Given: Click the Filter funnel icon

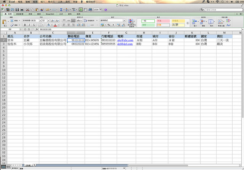Looking at the screenshot, I should pyautogui.click(x=74, y=9).
